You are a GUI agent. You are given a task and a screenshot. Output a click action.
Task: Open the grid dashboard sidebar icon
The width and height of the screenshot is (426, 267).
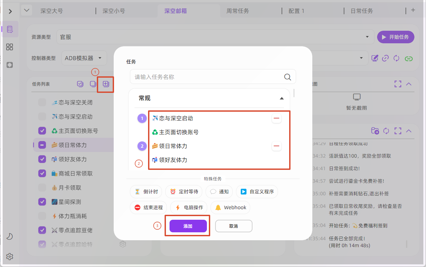[10, 47]
